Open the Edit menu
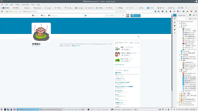 [6, 5]
